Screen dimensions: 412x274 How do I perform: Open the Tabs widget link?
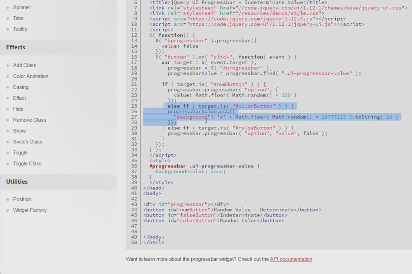click(18, 18)
